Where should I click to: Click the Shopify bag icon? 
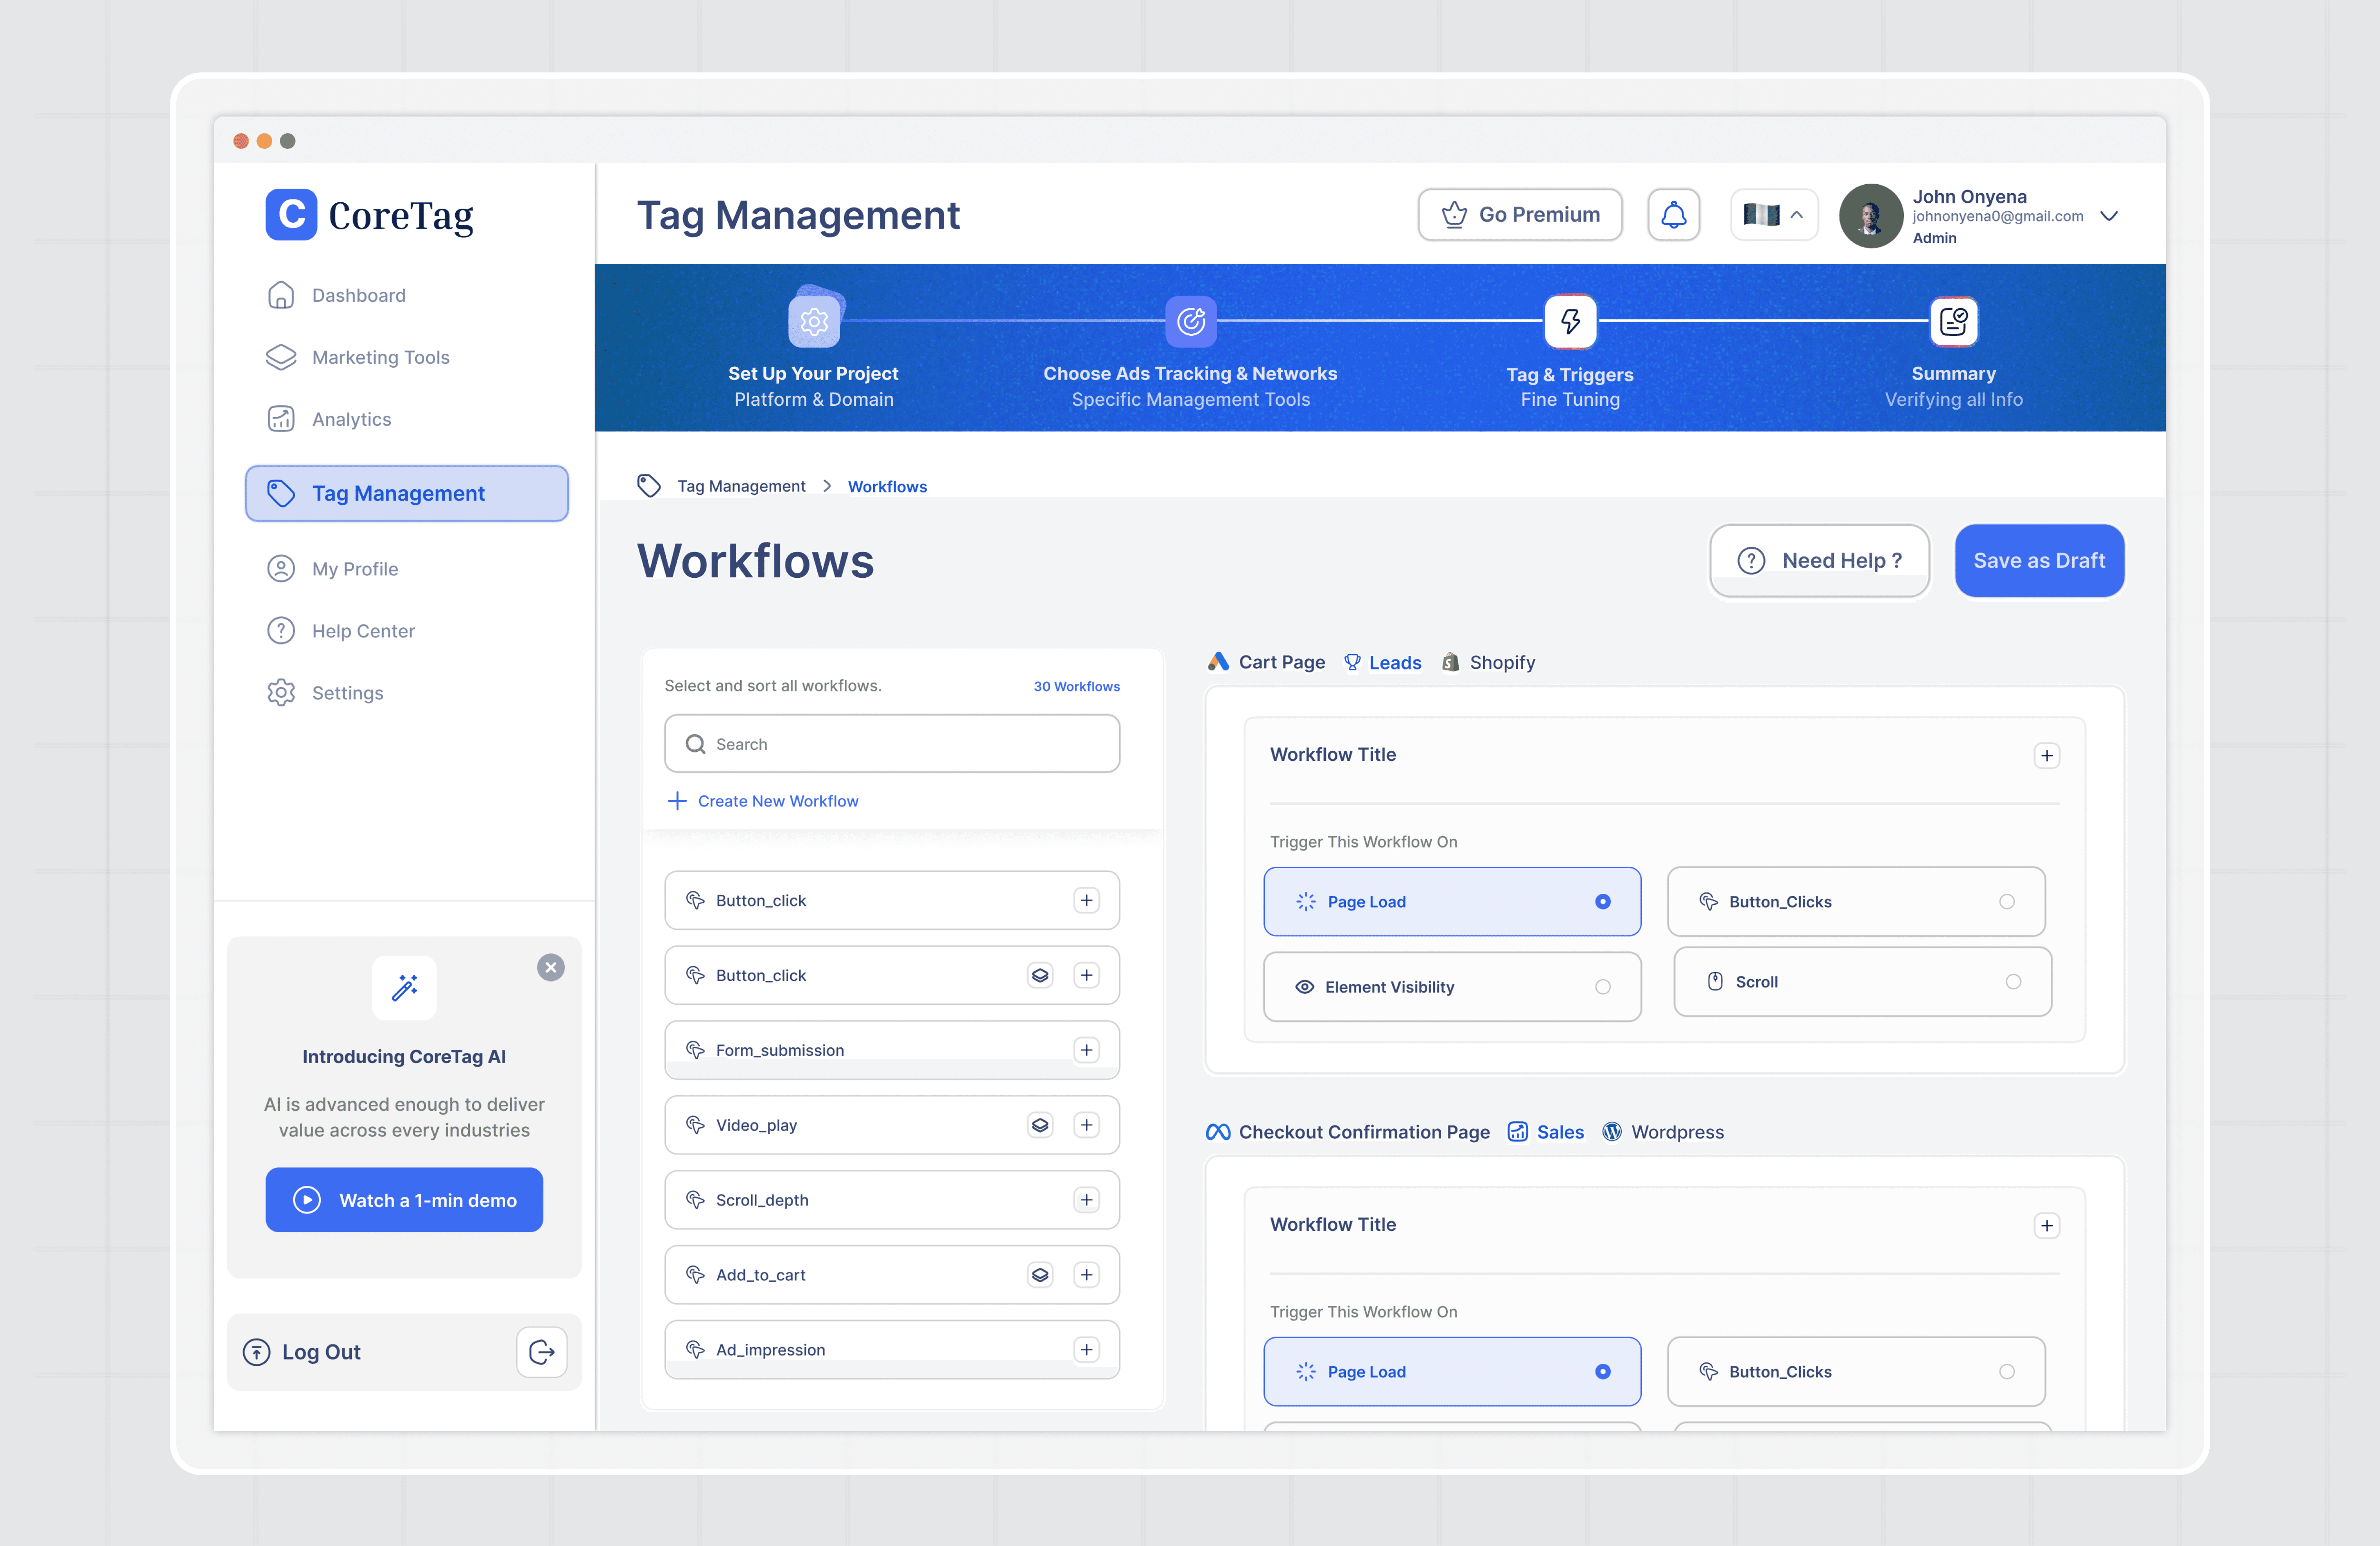click(x=1450, y=662)
